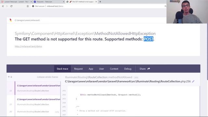The image size is (208, 117).
Task: Click the Share button
Action: coord(145,69)
